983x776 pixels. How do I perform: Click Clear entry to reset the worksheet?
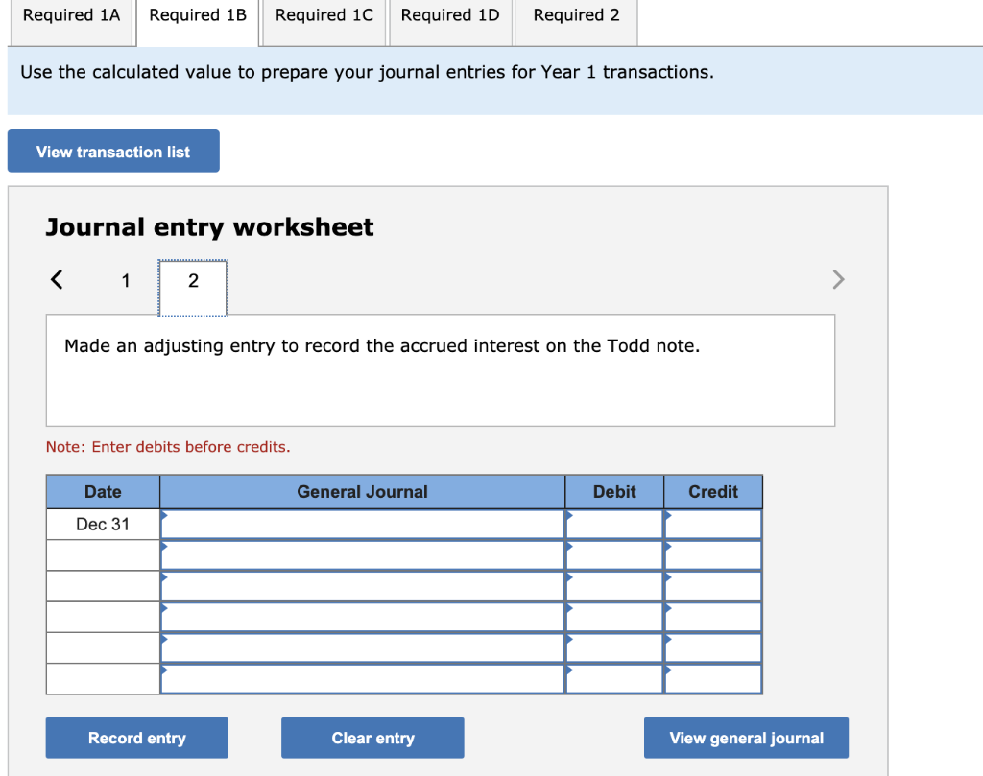point(372,738)
